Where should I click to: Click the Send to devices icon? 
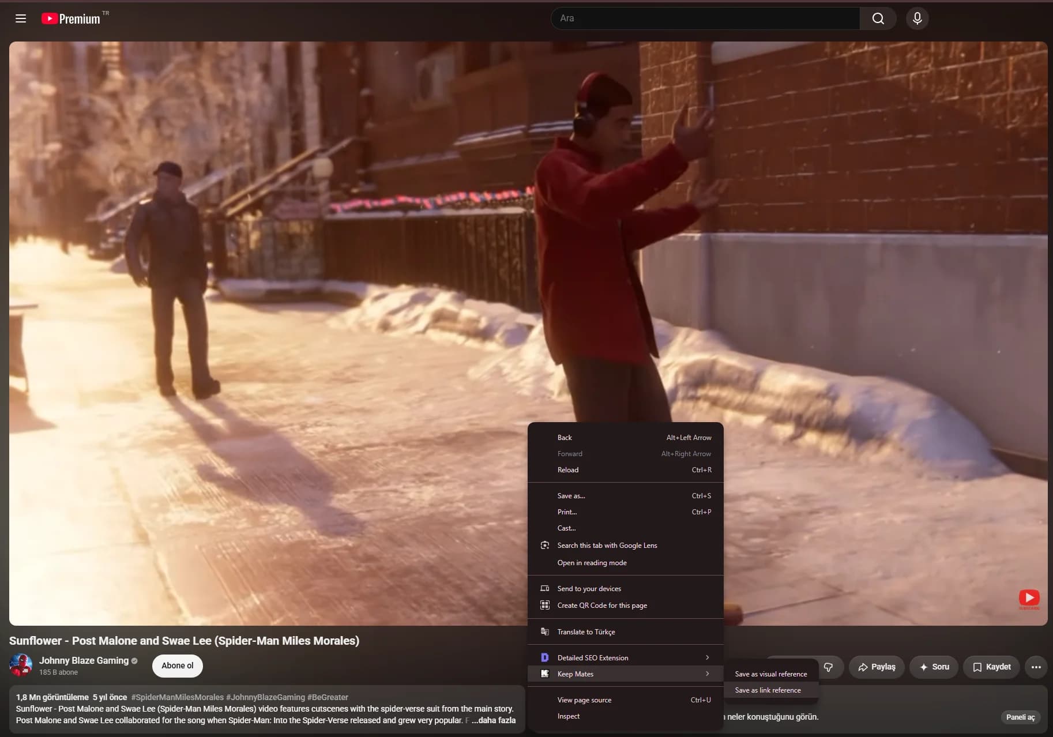[544, 588]
